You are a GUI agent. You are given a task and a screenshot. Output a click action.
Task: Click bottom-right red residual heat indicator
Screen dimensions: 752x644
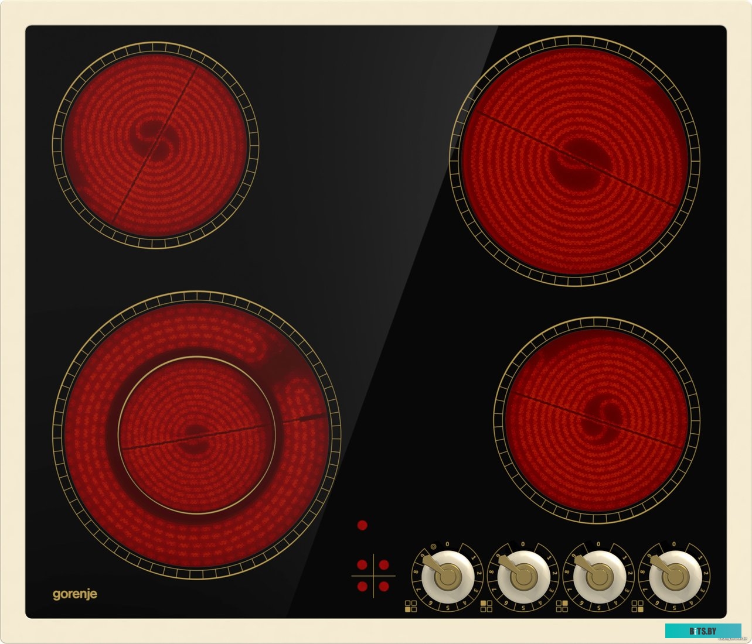click(x=383, y=586)
